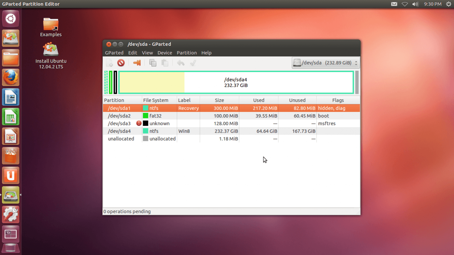This screenshot has height=255, width=454.
Task: Click the green fat32 color swatch for /dev/sda2
Action: (x=146, y=116)
